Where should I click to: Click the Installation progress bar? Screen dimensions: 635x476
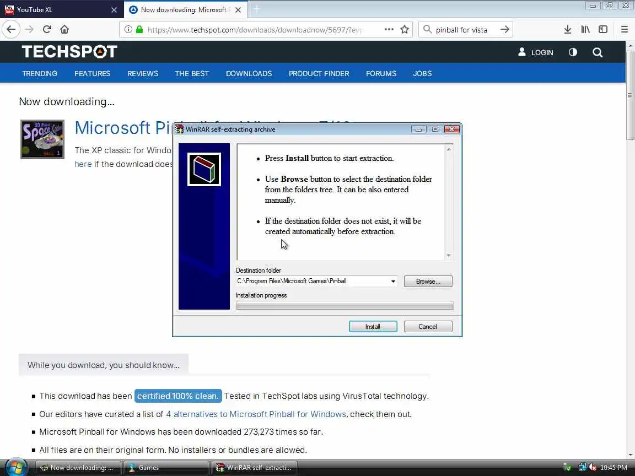point(345,306)
